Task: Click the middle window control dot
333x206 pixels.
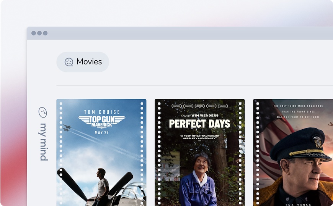Action: [x=39, y=33]
